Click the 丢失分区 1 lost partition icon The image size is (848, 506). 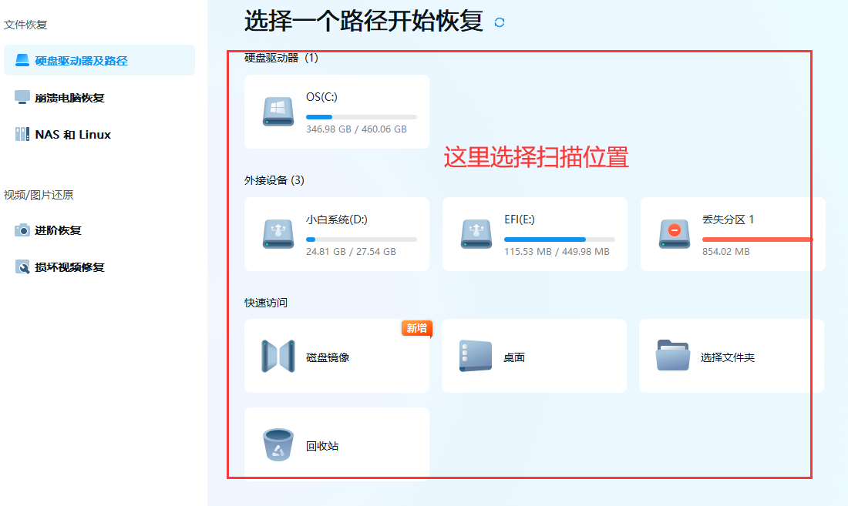pos(674,234)
